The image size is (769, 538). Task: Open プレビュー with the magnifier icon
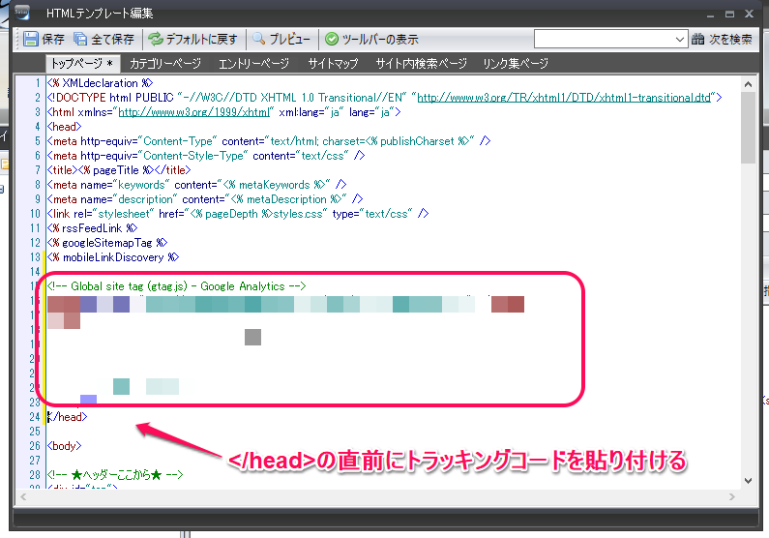(260, 40)
